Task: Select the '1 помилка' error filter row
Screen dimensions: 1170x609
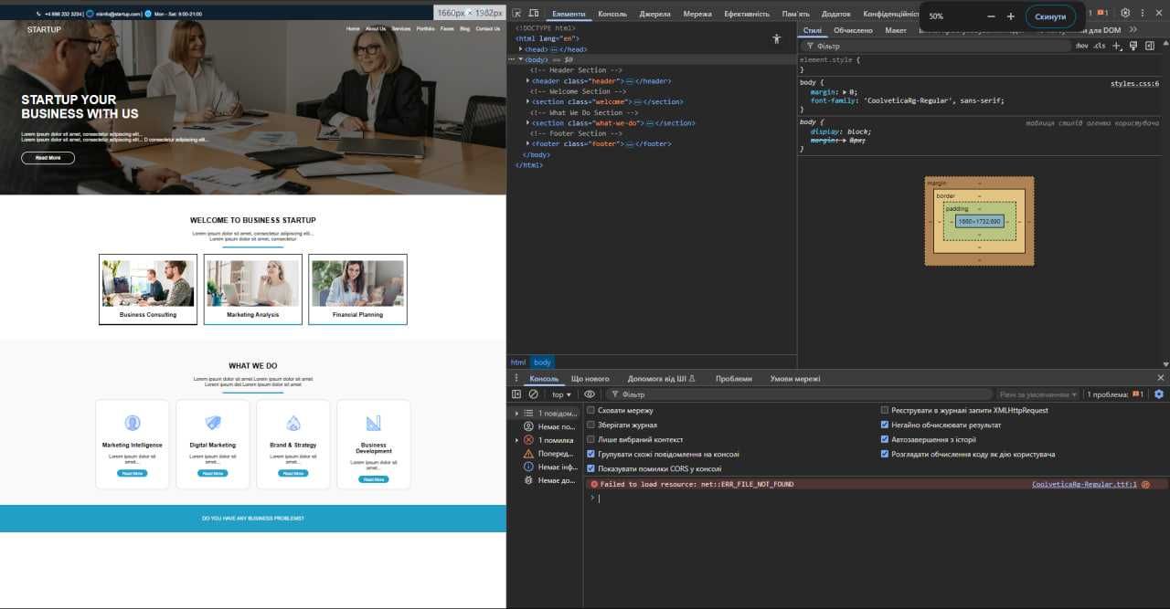Action: (x=546, y=440)
